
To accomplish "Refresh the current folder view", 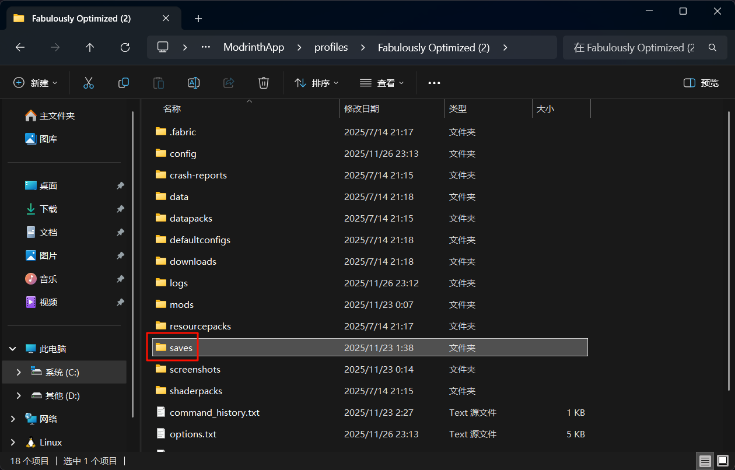I will (125, 48).
